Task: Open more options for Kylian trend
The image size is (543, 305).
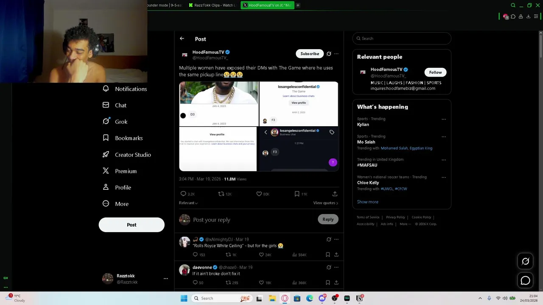Action: click(444, 119)
